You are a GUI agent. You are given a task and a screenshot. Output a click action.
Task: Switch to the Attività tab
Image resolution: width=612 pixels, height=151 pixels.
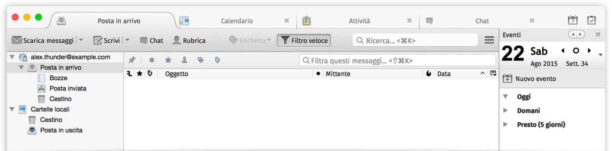(x=359, y=21)
